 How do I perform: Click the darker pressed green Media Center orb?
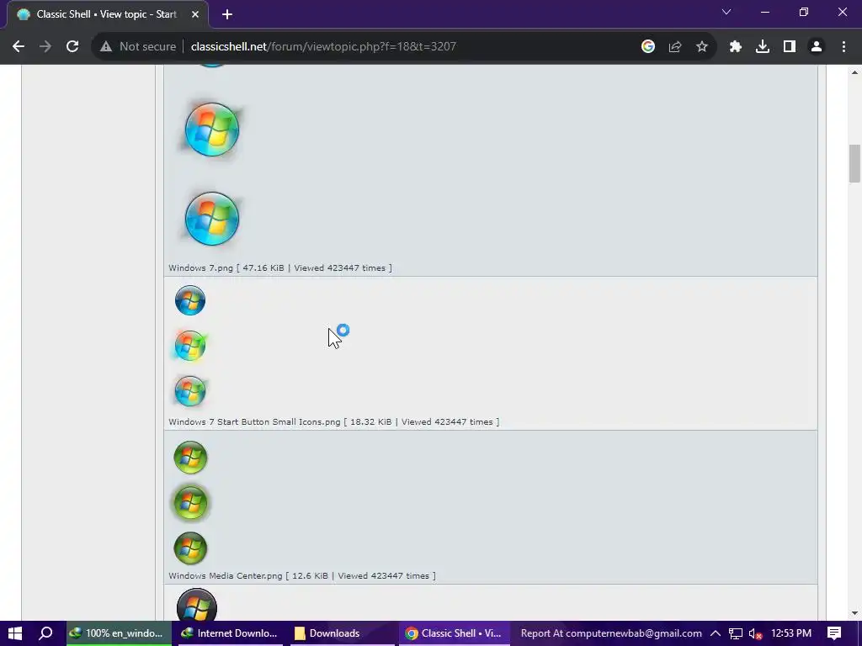click(x=190, y=548)
